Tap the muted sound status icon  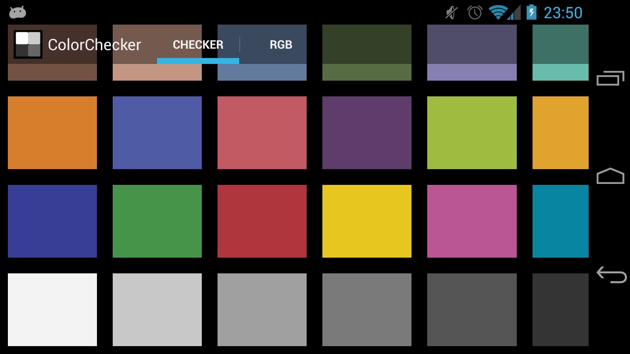point(451,12)
